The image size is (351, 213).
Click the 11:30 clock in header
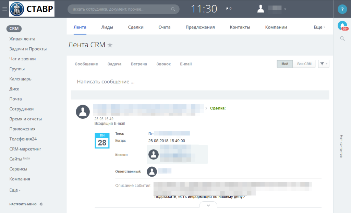[x=204, y=9]
